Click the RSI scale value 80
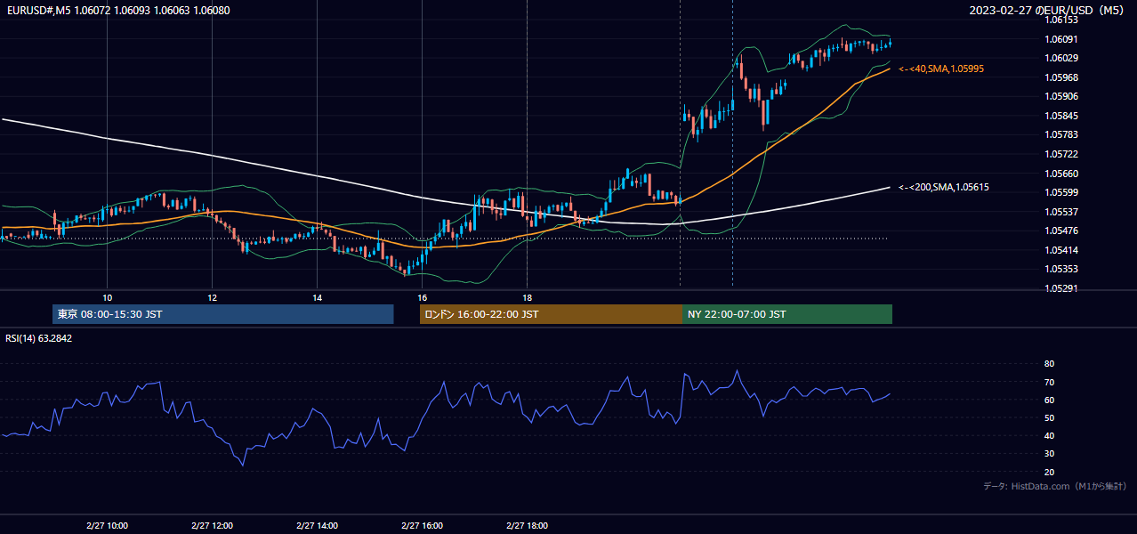 click(1049, 364)
